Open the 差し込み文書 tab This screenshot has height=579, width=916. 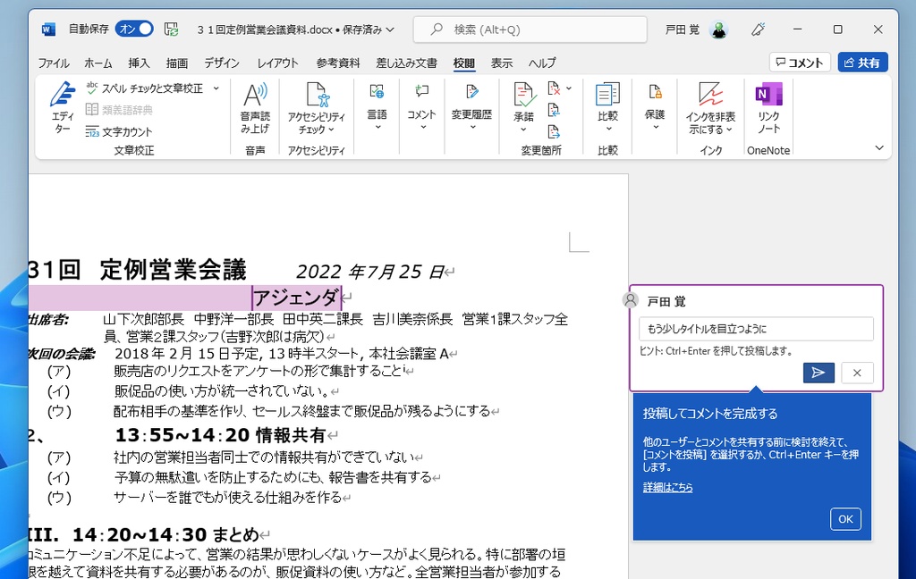(407, 63)
